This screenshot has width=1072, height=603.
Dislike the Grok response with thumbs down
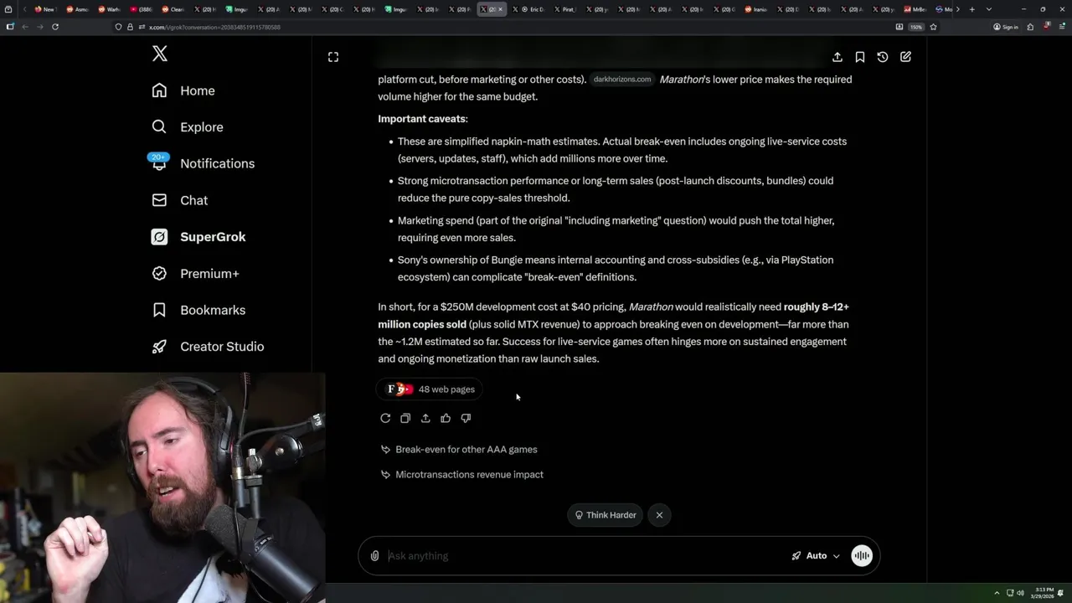click(466, 418)
